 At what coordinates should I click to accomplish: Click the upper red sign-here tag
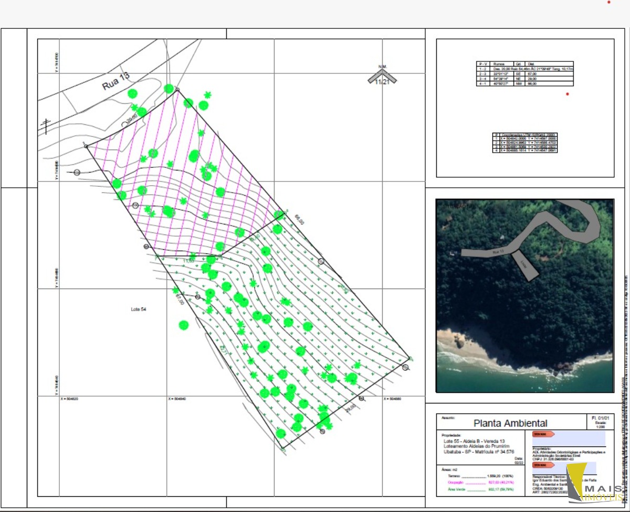[542, 434]
